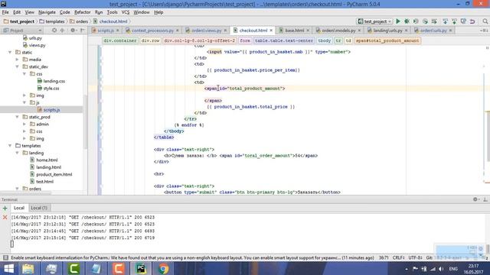Click the Revert undo arrow icon

(x=472, y=21)
